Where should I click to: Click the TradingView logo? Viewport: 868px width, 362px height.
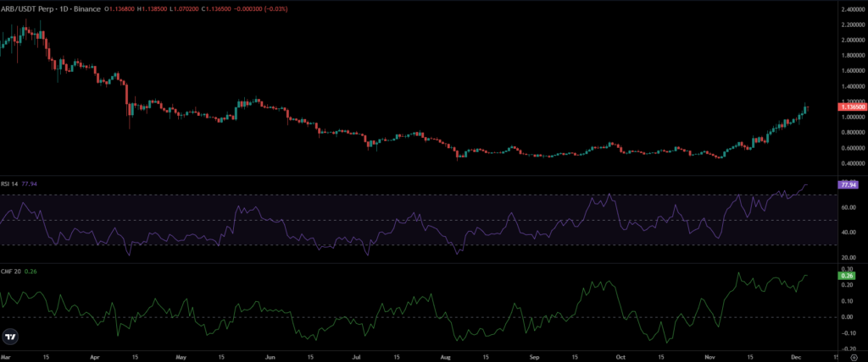tap(10, 337)
